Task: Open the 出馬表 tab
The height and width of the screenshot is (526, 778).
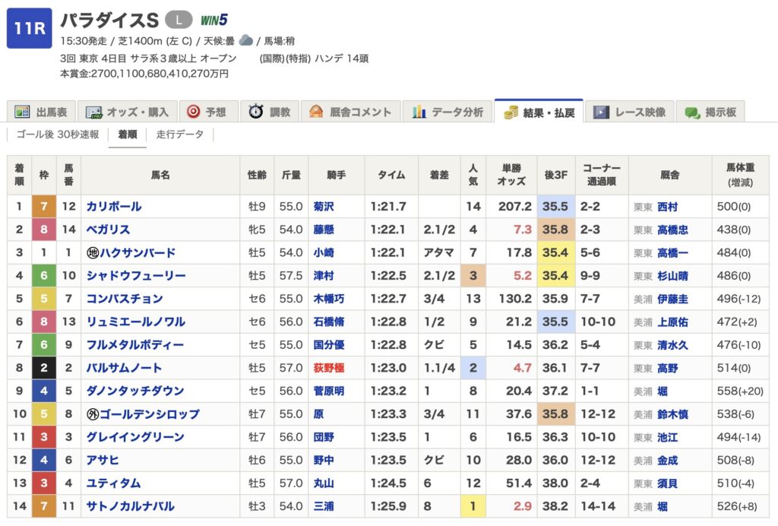Action: click(41, 112)
